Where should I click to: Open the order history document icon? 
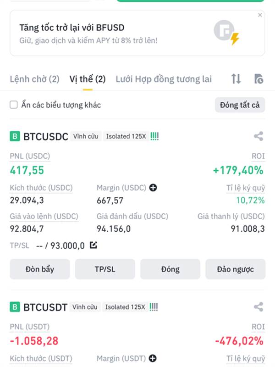[258, 79]
